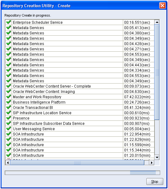The width and height of the screenshot is (168, 189).
Task: Select the User Messaging Service label
Action: [34, 129]
